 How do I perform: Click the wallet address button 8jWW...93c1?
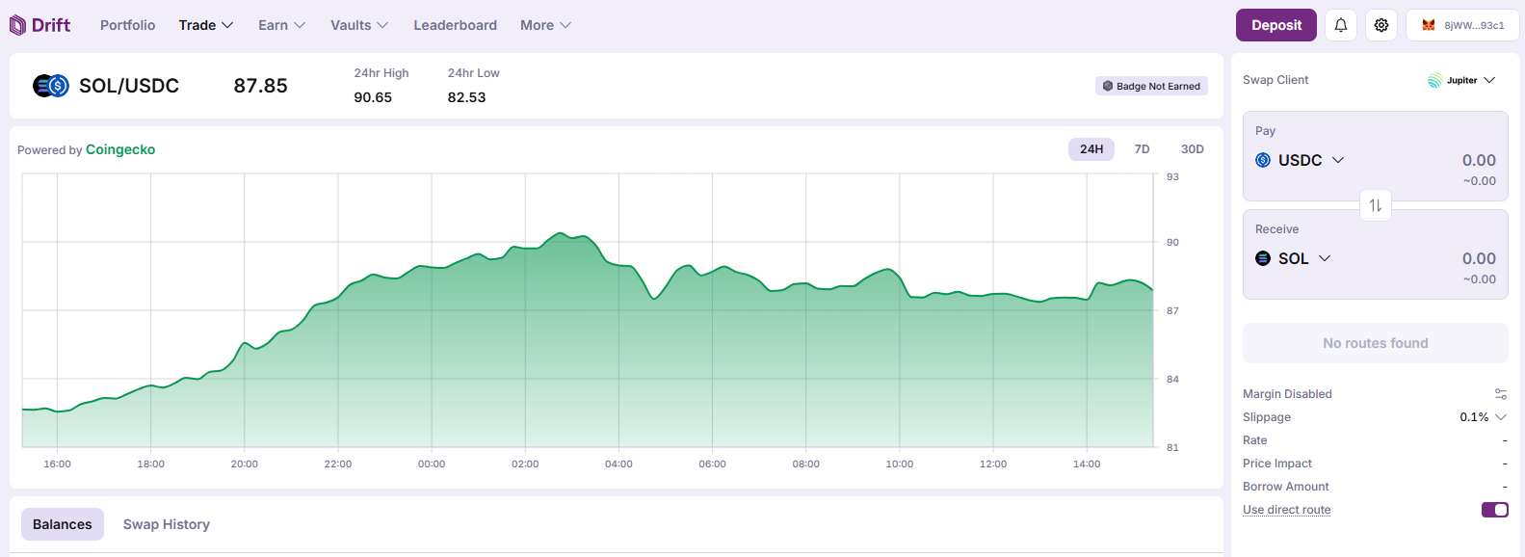1462,25
